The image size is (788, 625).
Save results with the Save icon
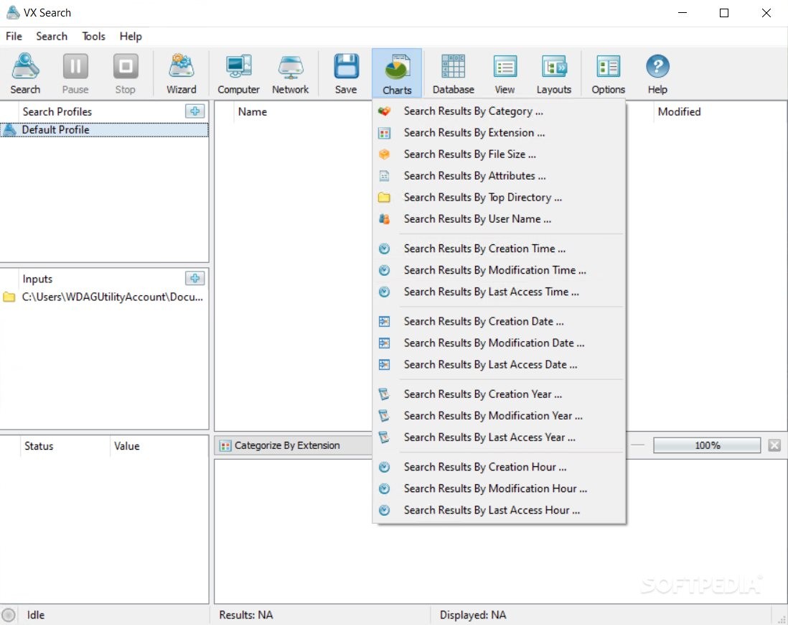coord(346,73)
